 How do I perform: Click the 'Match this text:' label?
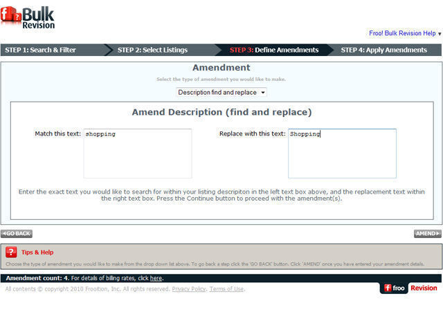click(57, 133)
